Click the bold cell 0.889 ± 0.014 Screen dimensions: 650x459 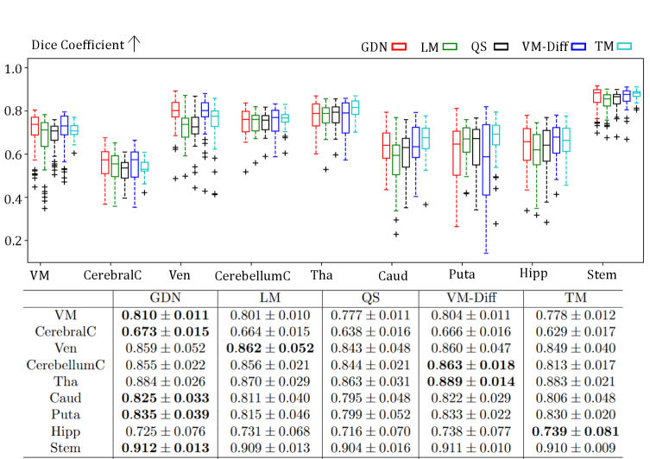pyautogui.click(x=471, y=381)
